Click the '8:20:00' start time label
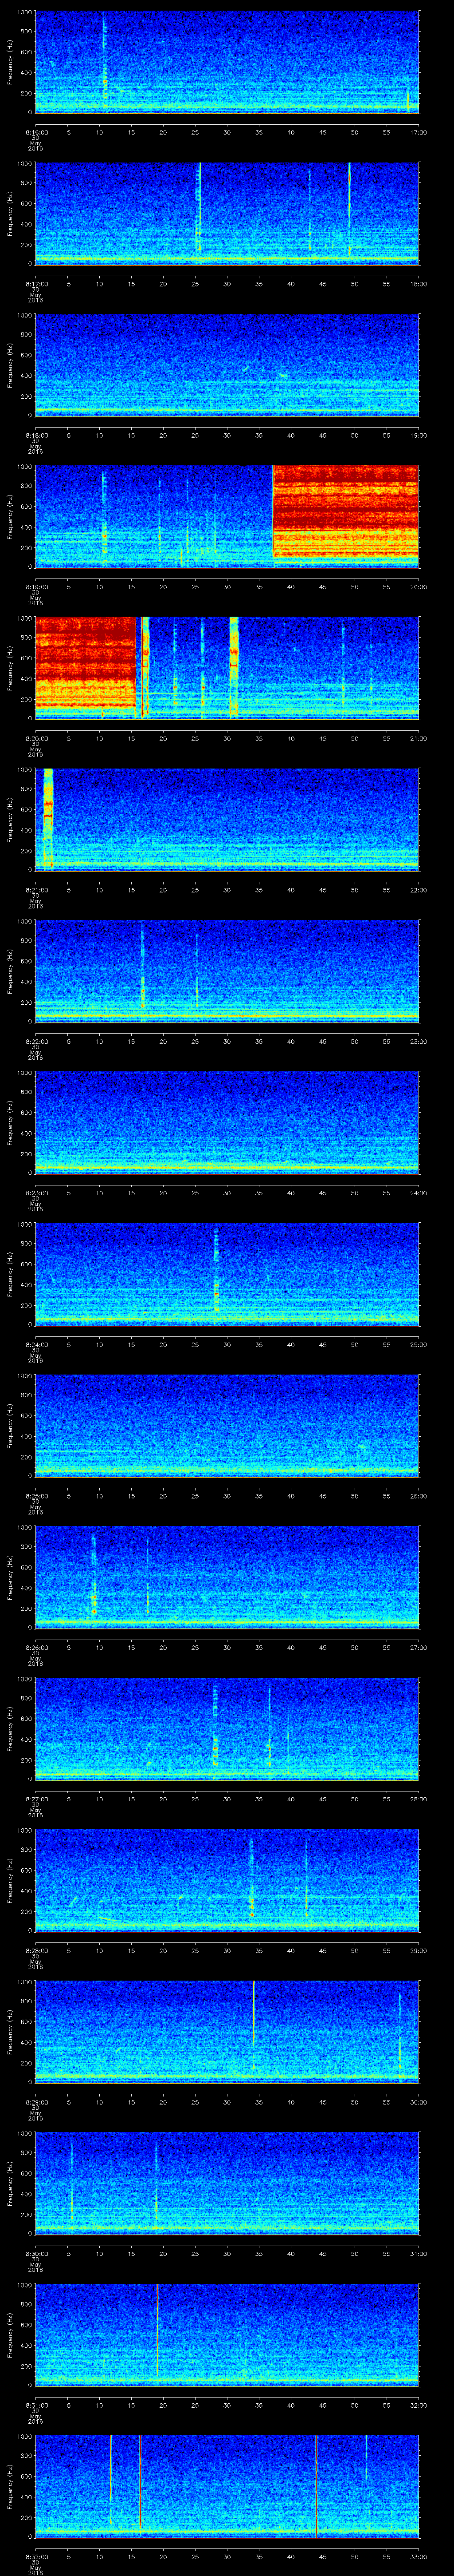 point(36,738)
